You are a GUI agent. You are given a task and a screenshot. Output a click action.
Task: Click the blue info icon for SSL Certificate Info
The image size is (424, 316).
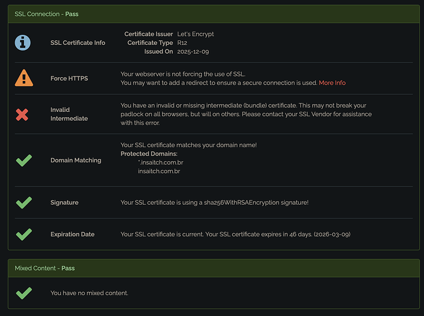click(x=23, y=42)
